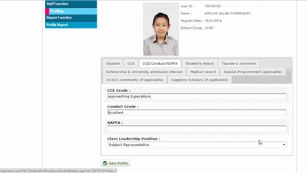Click the Conduct Grade input field

pyautogui.click(x=197, y=112)
